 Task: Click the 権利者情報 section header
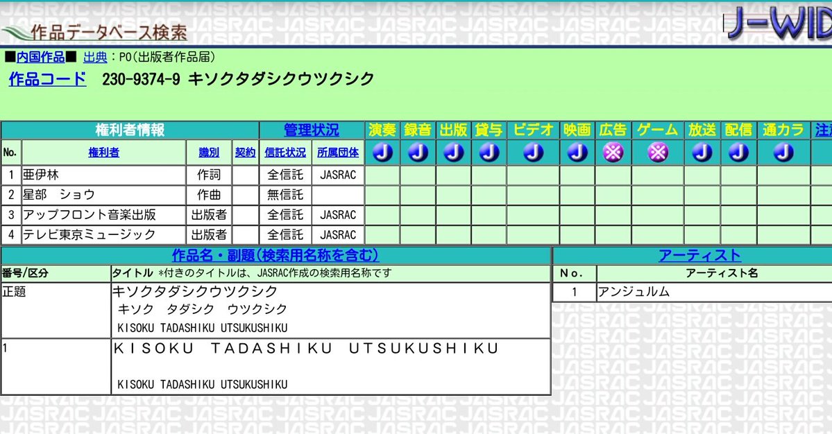pos(130,130)
